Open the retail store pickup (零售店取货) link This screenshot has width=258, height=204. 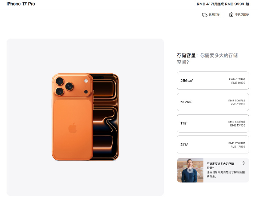(242, 15)
